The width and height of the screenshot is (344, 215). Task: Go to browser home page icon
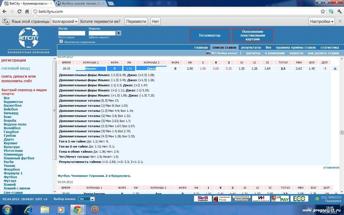(x=27, y=12)
